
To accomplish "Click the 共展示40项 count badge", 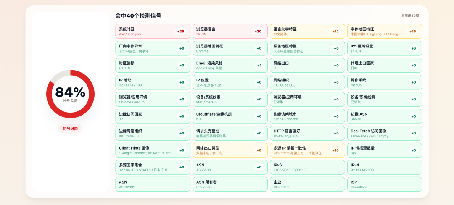I will [x=410, y=16].
